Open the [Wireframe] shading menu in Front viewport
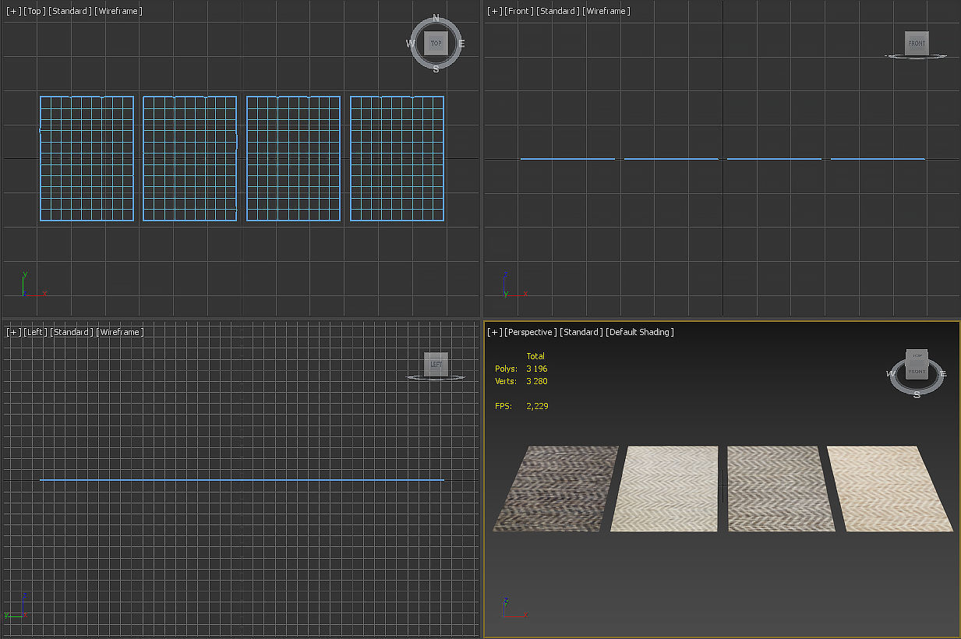 tap(607, 11)
